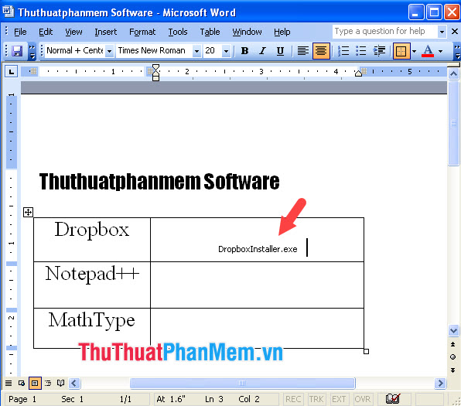Click the Previous Page double-arrow button
The image size is (461, 406).
pyautogui.click(x=453, y=344)
